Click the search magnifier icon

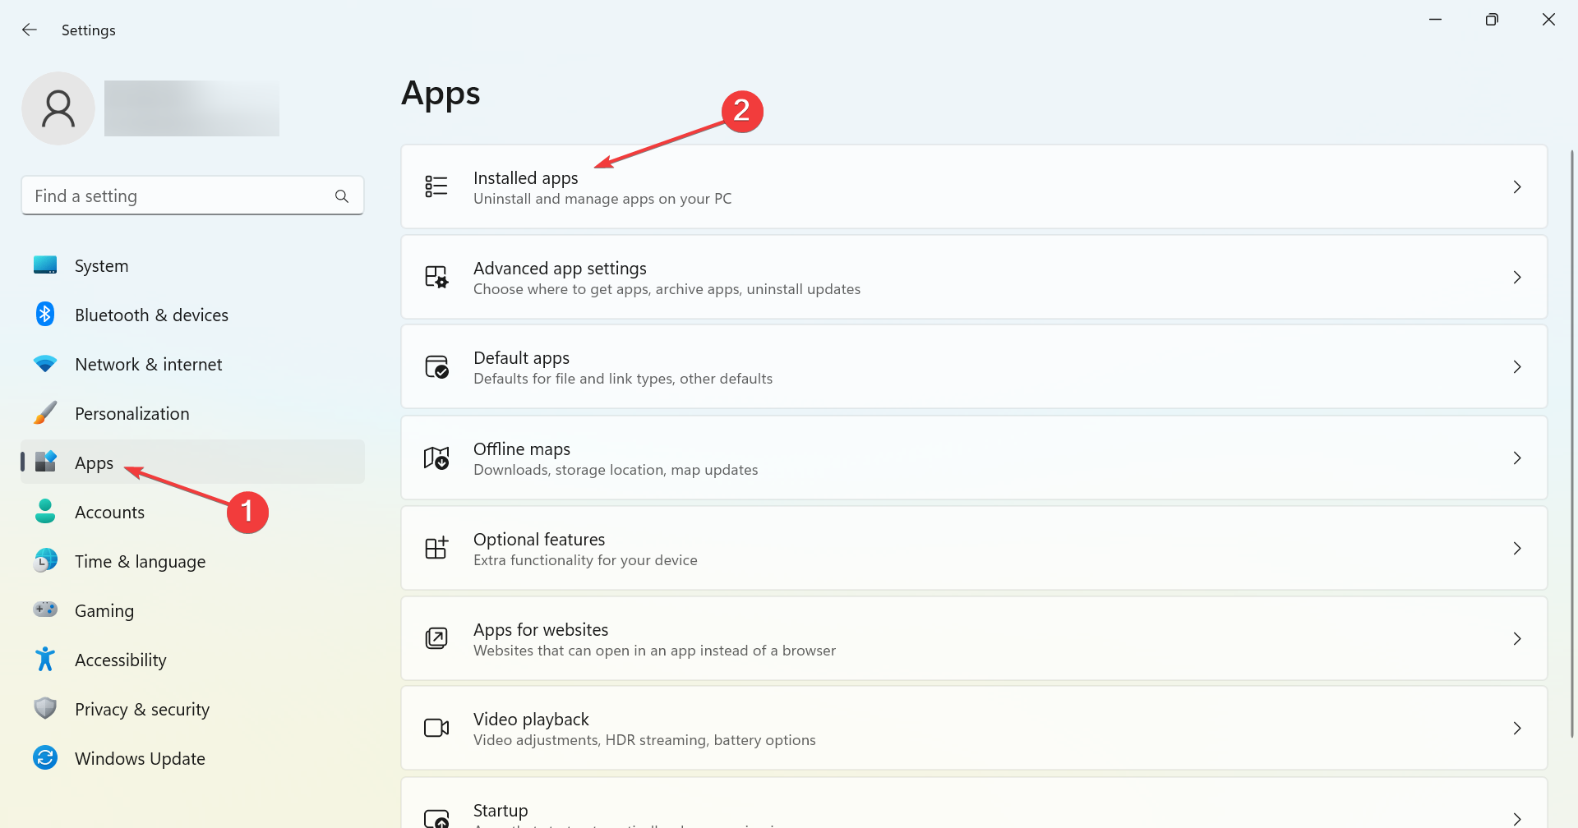pos(342,196)
